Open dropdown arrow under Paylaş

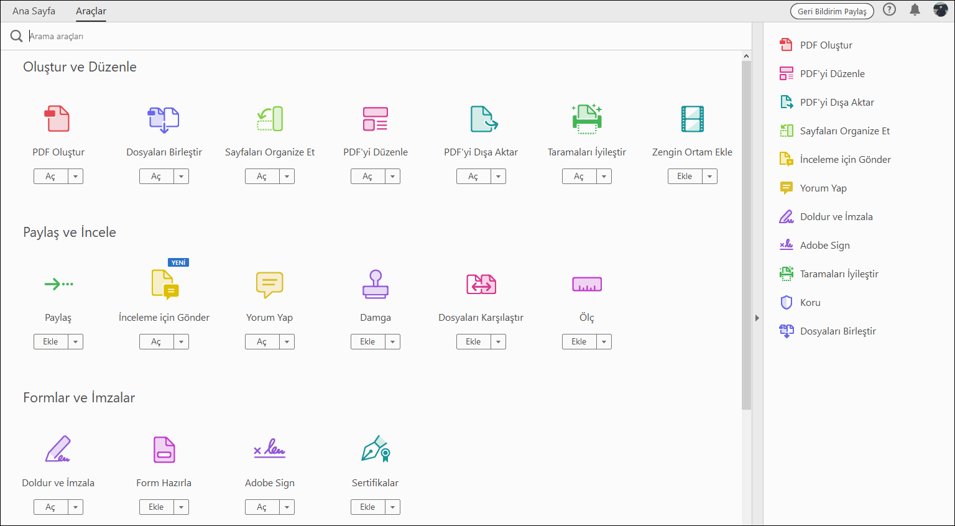click(x=75, y=342)
